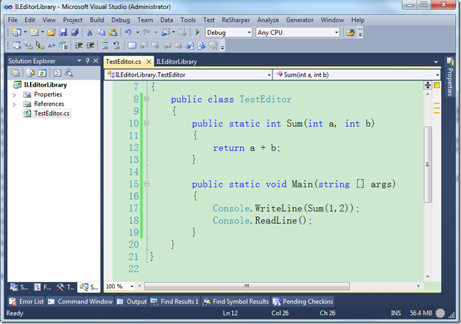
Task: Click the Refresh icon in Solution Explorer
Action: click(x=42, y=73)
